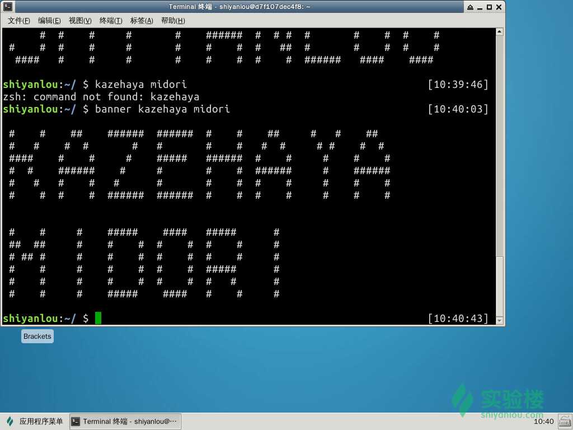Click the timestamp [10:40:43]
Screen dimensions: 573x430
pyautogui.click(x=458, y=319)
